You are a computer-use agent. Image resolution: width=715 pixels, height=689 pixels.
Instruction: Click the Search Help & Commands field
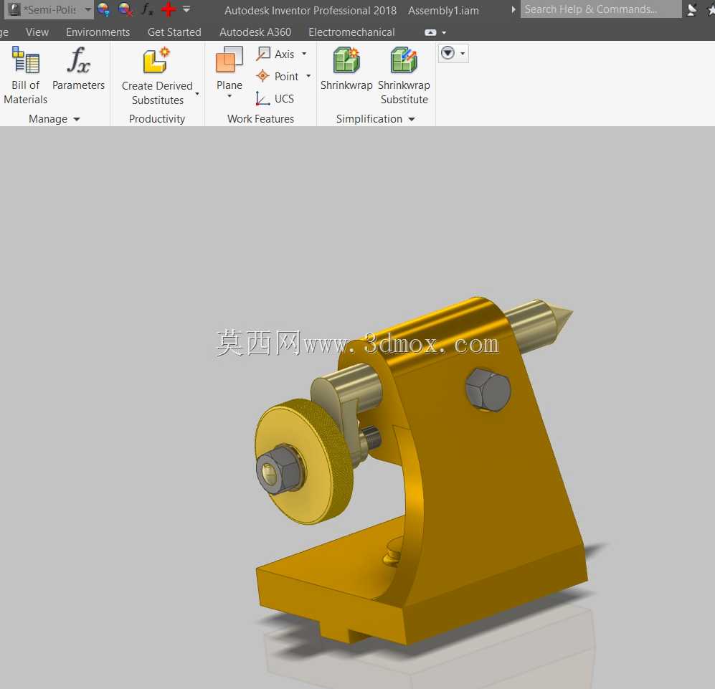(600, 9)
